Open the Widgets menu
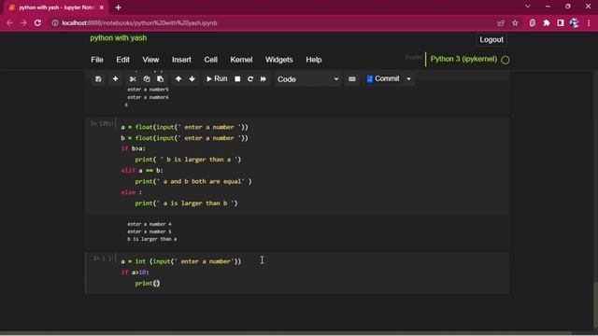598x336 pixels. [x=279, y=60]
